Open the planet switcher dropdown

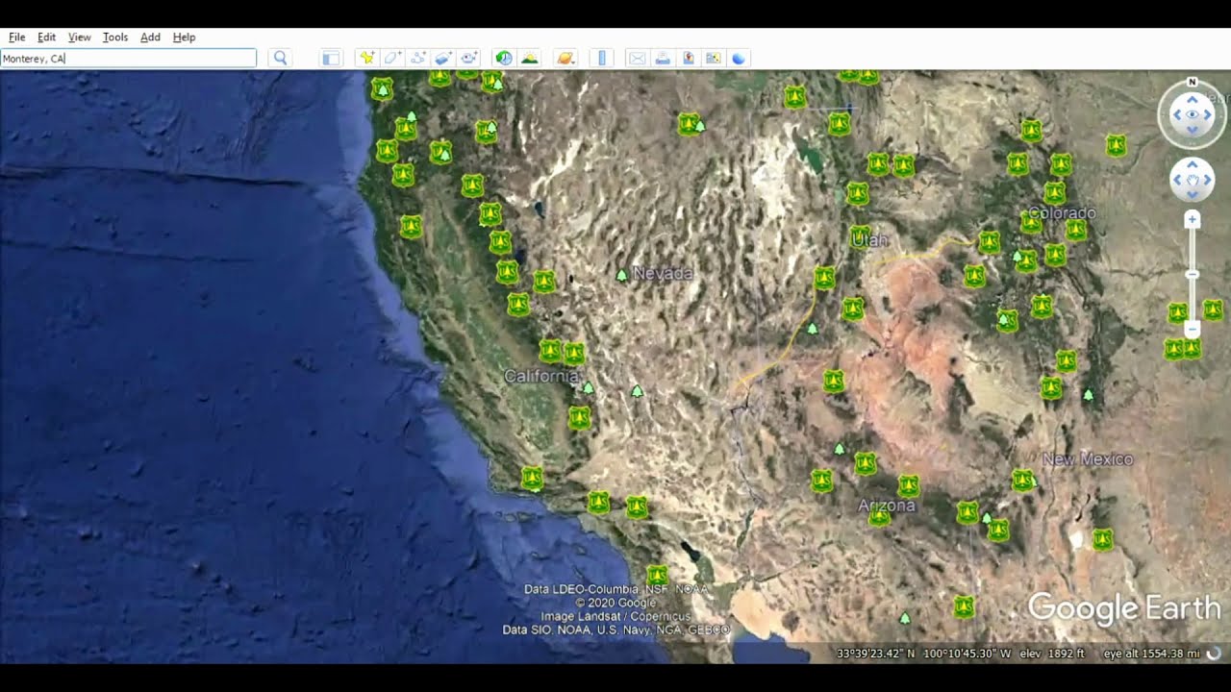[x=565, y=59]
